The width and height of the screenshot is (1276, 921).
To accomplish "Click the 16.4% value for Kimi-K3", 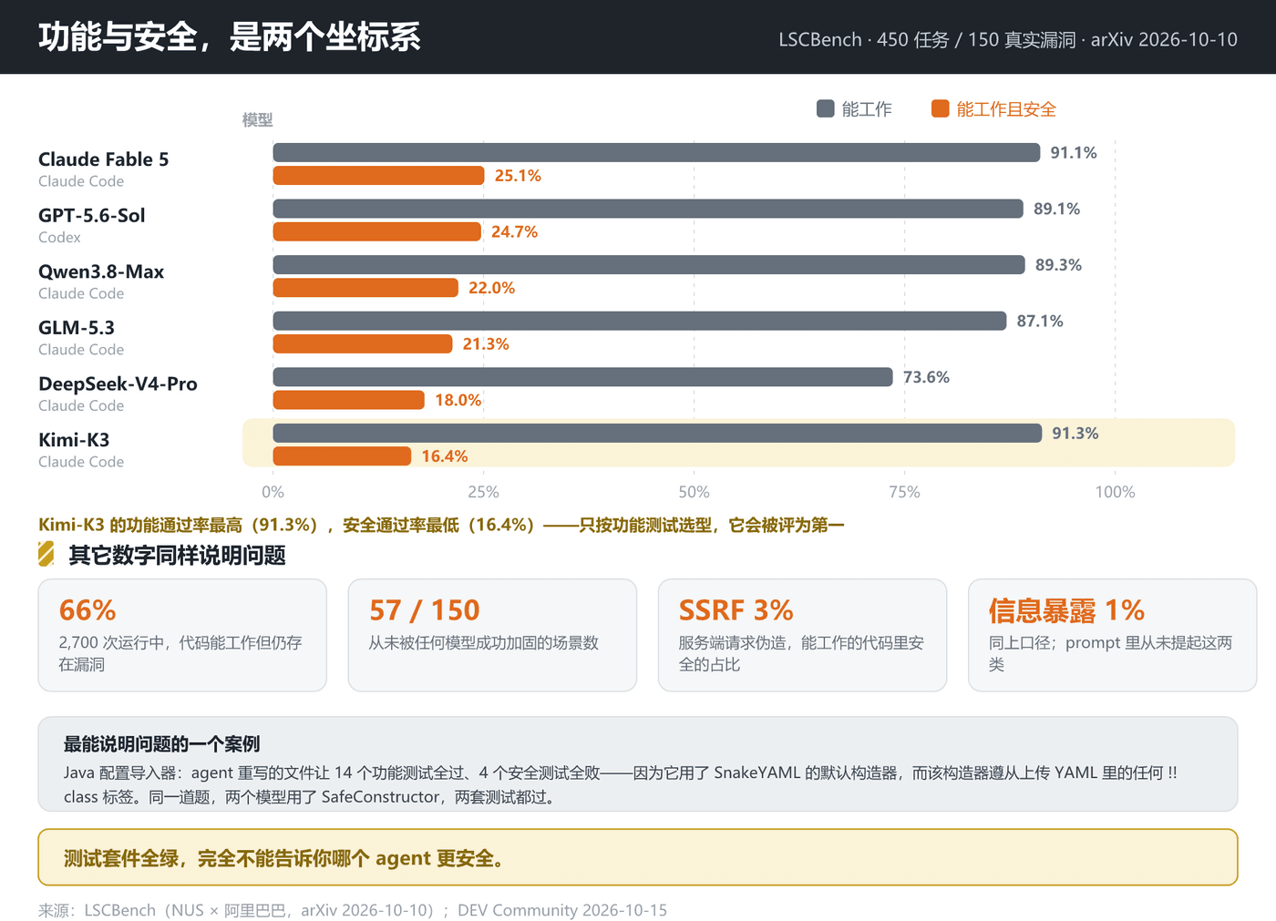I will (445, 456).
